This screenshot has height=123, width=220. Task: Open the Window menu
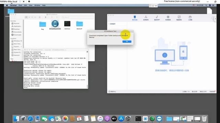[x=37, y=5]
